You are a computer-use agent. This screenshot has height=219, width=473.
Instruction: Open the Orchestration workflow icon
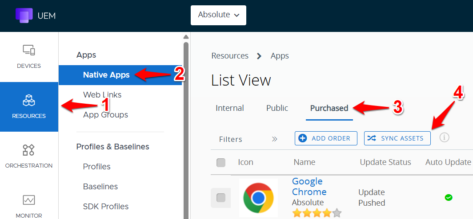[x=29, y=150]
